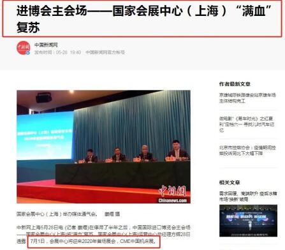Click the first paragraph starting 中新网上海5月28日电
The image size is (285, 250).
click(x=103, y=234)
